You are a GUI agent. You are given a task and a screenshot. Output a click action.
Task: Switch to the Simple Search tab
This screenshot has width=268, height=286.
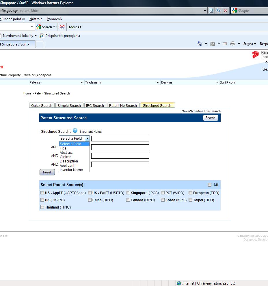(x=69, y=105)
